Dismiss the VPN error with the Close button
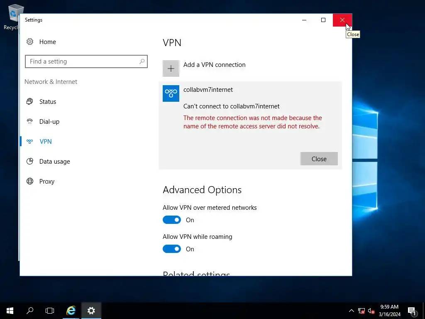425x319 pixels. tap(319, 159)
